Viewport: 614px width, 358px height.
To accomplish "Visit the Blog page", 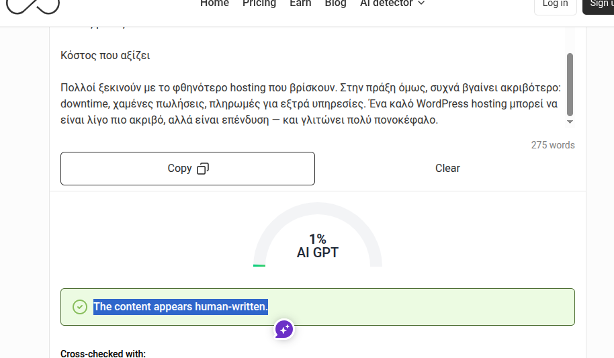I will (335, 3).
